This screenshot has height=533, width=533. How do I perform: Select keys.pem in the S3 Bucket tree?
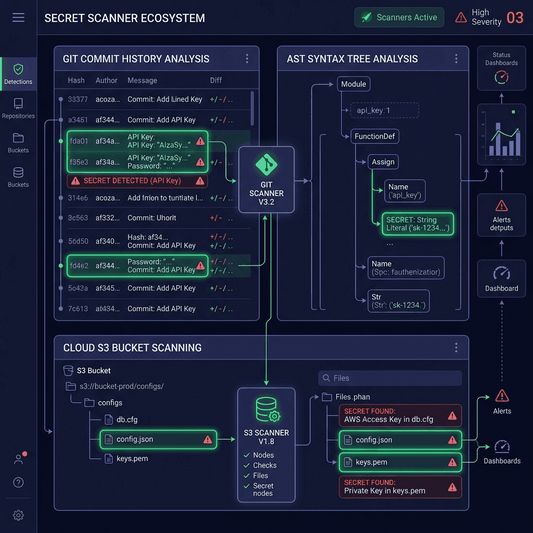[x=126, y=459]
